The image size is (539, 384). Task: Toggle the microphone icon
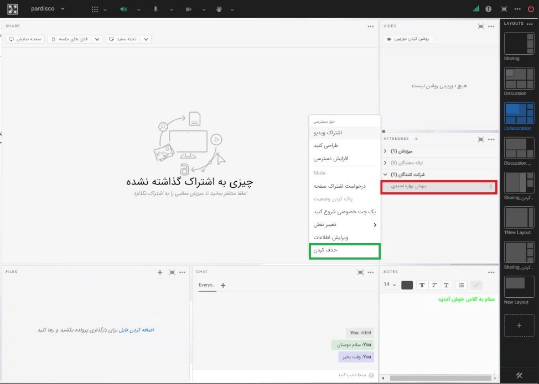pyautogui.click(x=156, y=9)
